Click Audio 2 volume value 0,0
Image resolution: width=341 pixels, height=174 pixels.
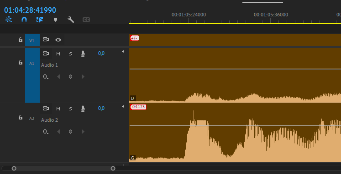[101, 108]
